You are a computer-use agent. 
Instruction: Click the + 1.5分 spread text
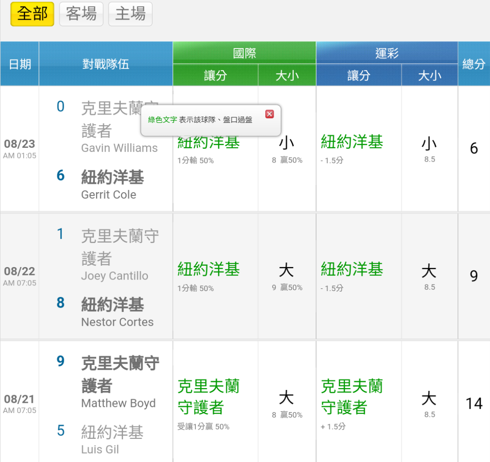333,426
